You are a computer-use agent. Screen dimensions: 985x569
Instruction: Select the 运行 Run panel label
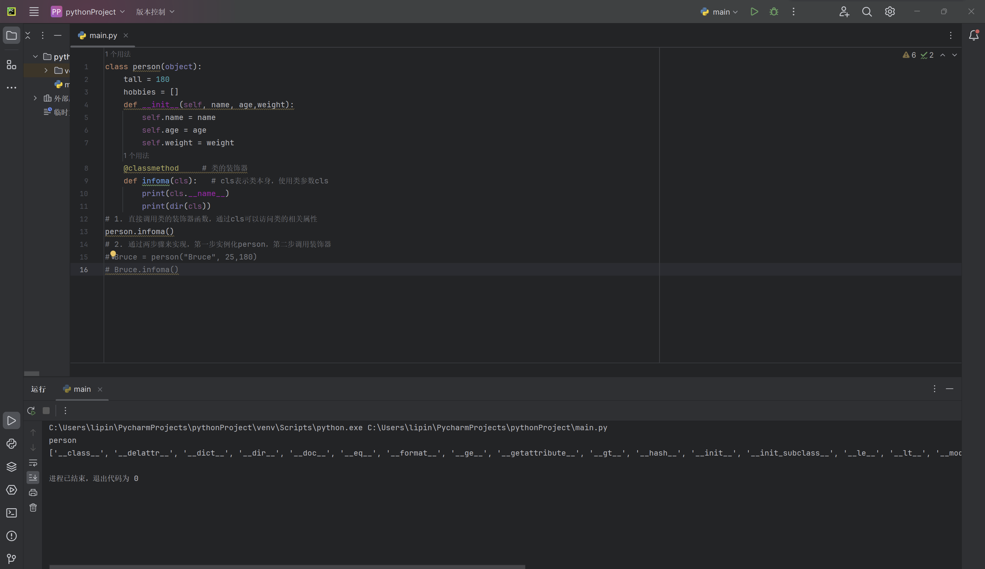tap(38, 389)
